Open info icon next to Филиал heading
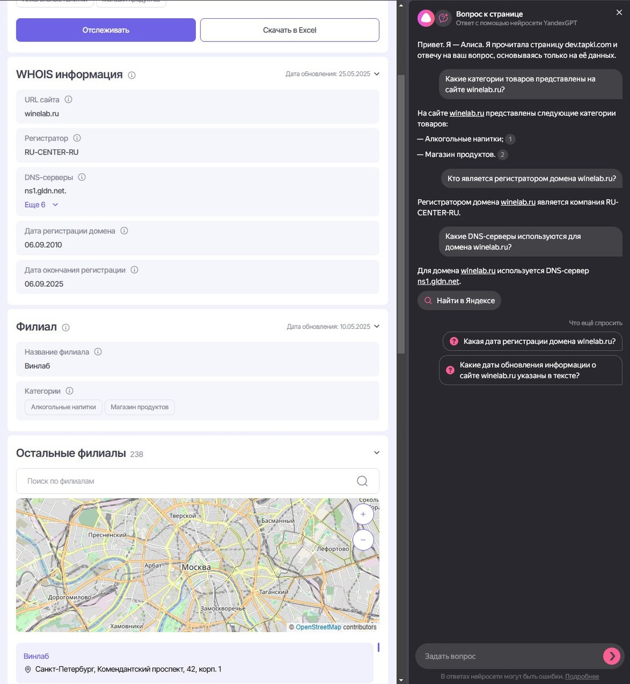 pos(66,328)
